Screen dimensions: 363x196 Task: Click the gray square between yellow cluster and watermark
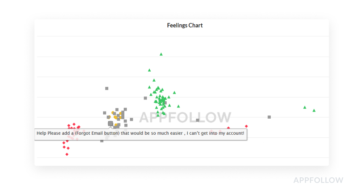(131, 119)
